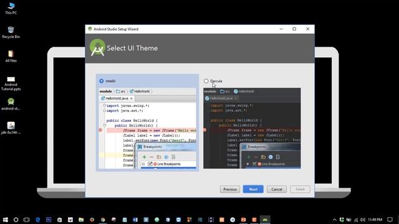Maximize the Android Studio Setup Wizard window

tap(294, 29)
